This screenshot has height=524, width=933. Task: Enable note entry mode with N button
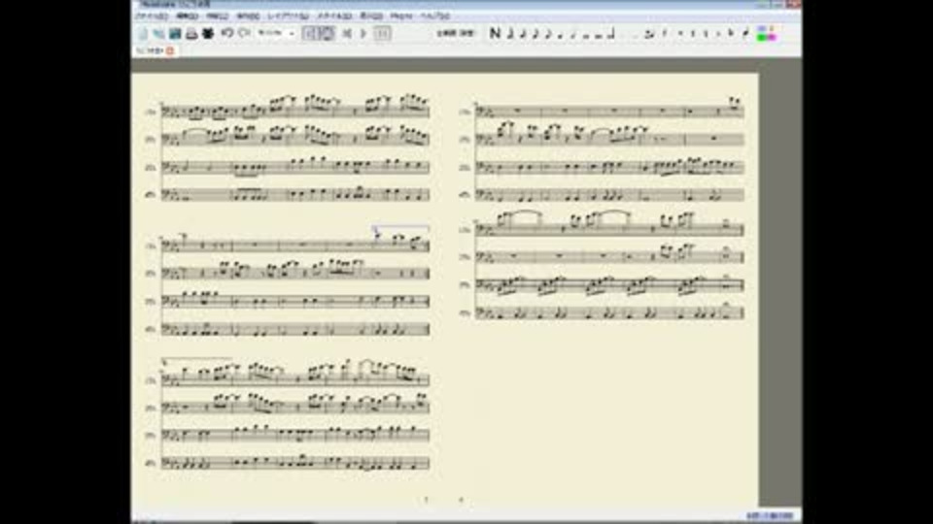pyautogui.click(x=495, y=33)
